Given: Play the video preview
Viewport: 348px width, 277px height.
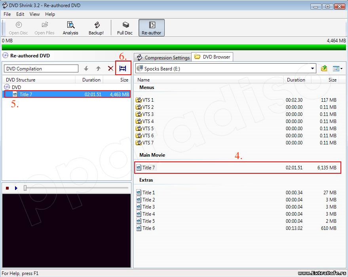Looking at the screenshot, I should pos(16,188).
